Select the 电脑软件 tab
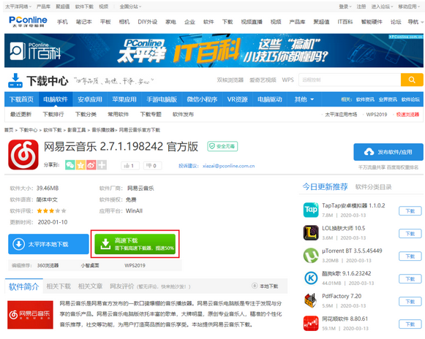The height and width of the screenshot is (339, 425). point(56,99)
